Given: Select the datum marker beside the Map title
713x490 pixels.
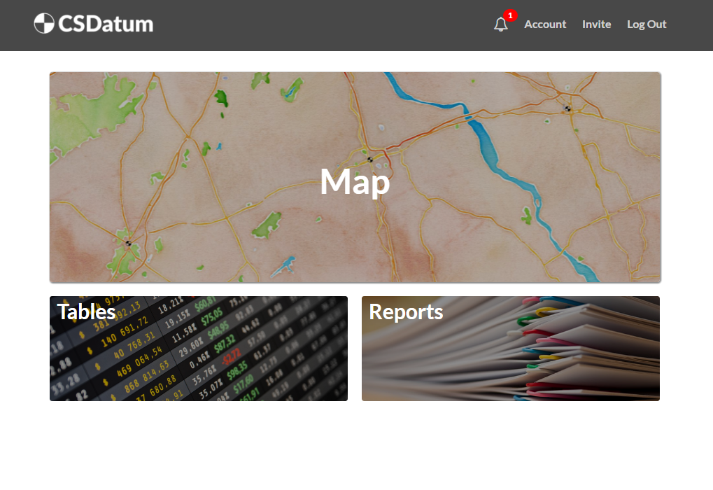Looking at the screenshot, I should point(370,160).
